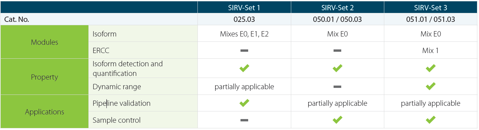Image resolution: width=479 pixels, height=130 pixels.
Task: Click the SIRV-Set 1 sample control dash
Action: (x=244, y=120)
